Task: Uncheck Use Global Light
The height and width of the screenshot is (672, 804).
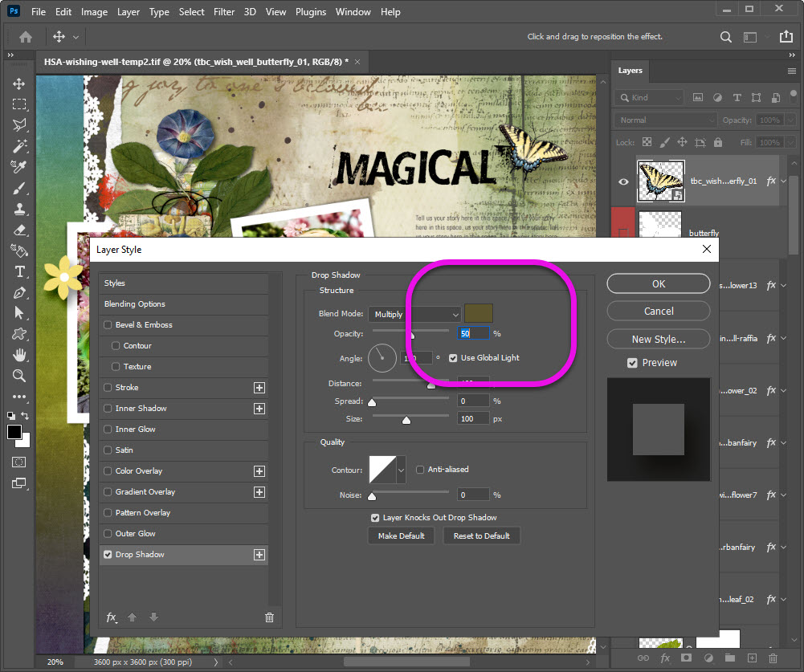Action: coord(453,358)
